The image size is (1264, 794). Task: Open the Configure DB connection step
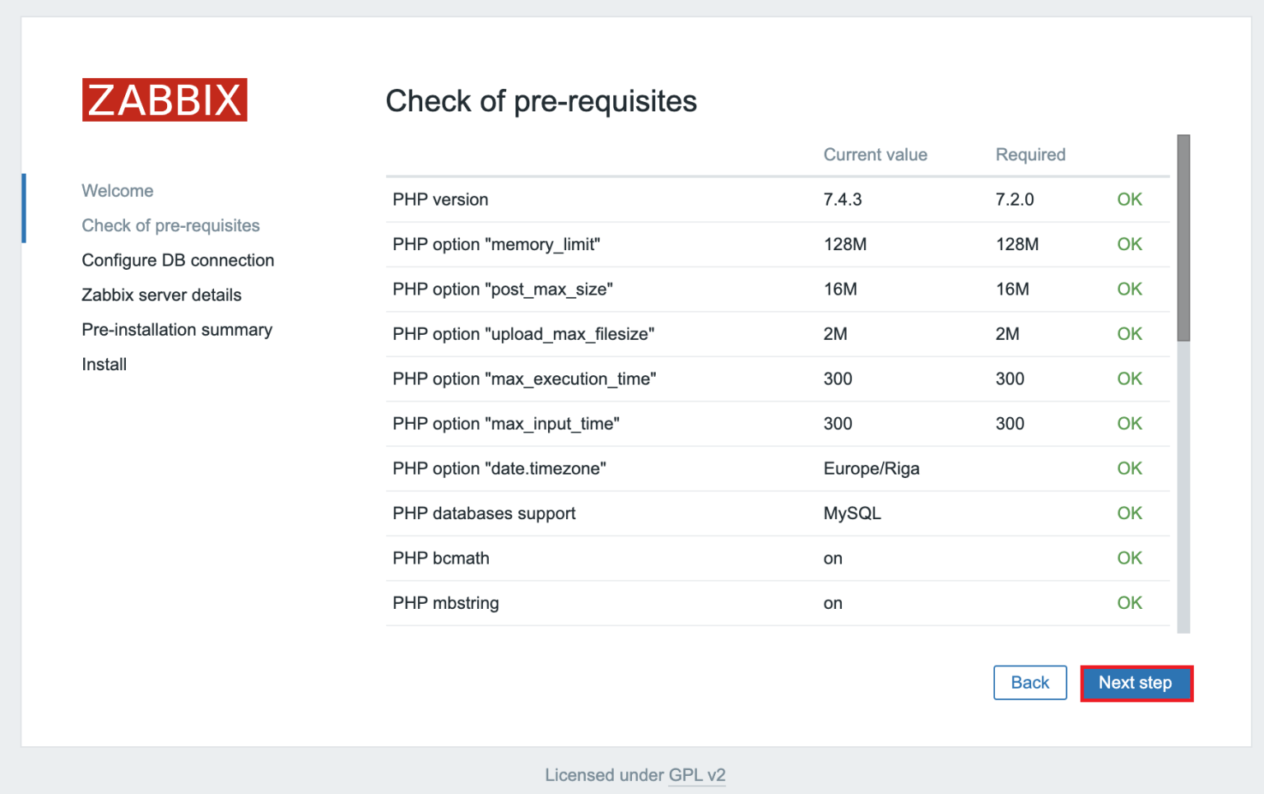pos(178,260)
